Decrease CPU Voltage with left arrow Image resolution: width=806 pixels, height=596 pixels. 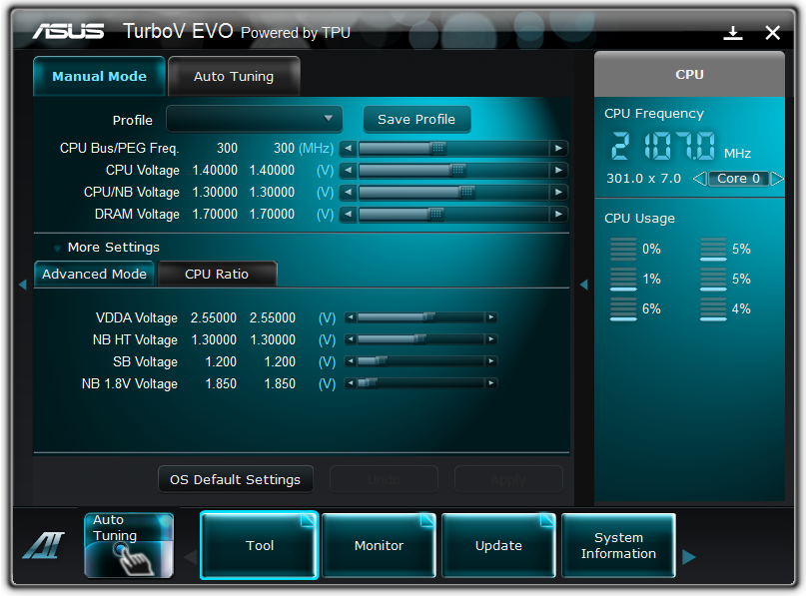[348, 170]
